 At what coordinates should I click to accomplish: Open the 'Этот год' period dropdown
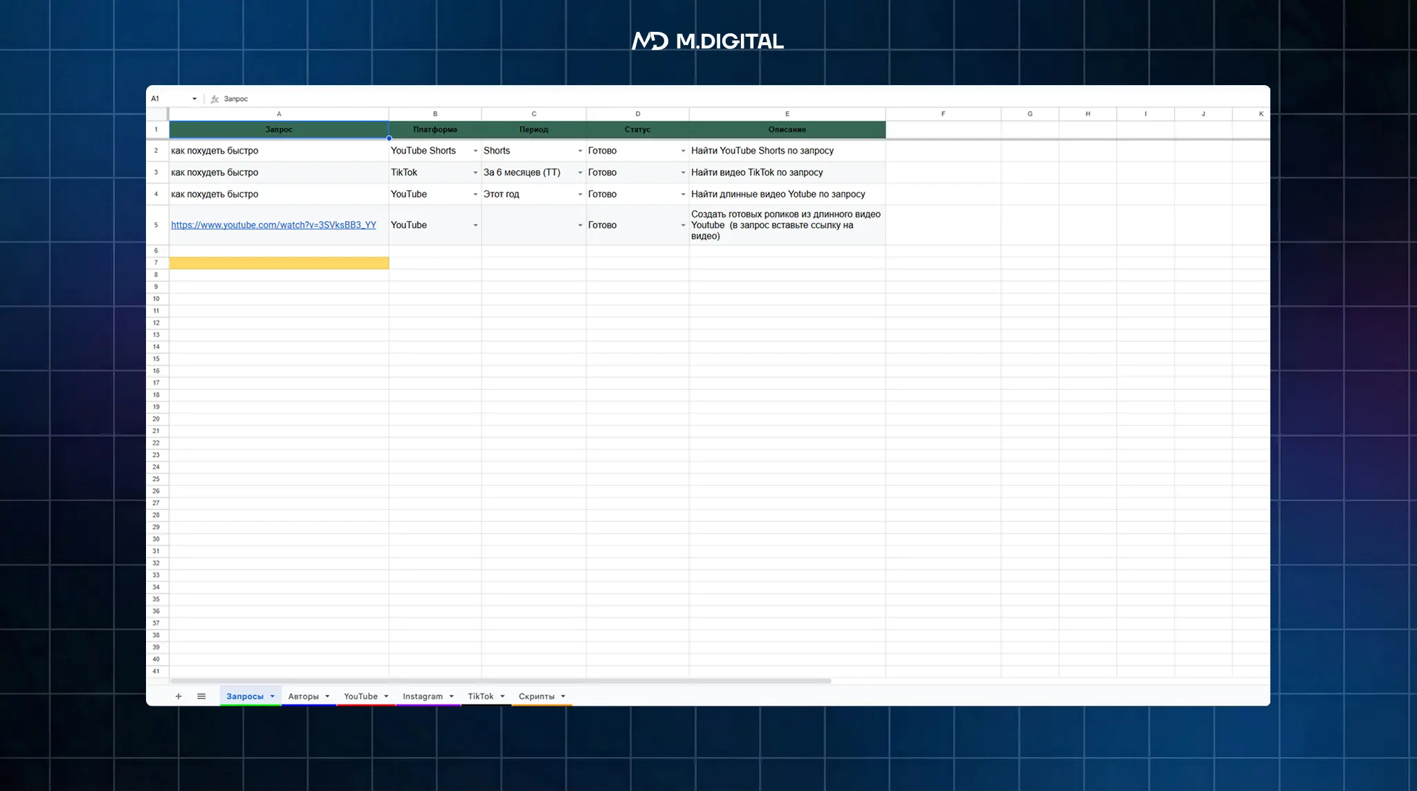(x=580, y=194)
